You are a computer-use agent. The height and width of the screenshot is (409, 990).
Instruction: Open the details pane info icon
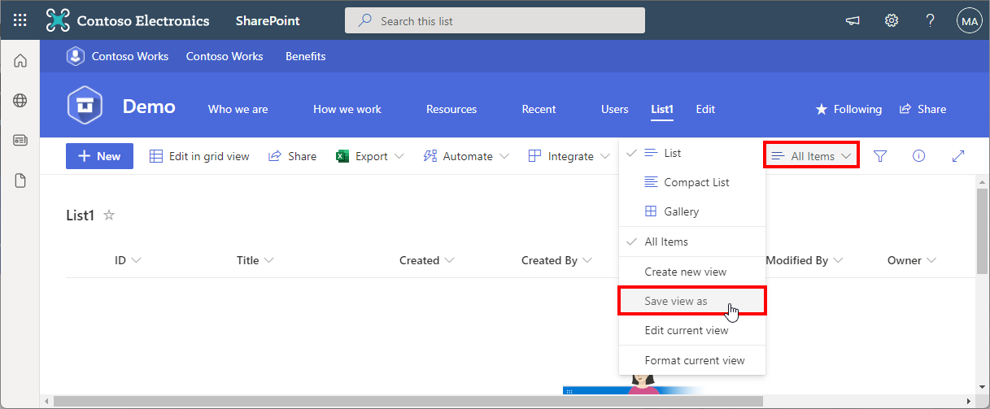tap(919, 156)
